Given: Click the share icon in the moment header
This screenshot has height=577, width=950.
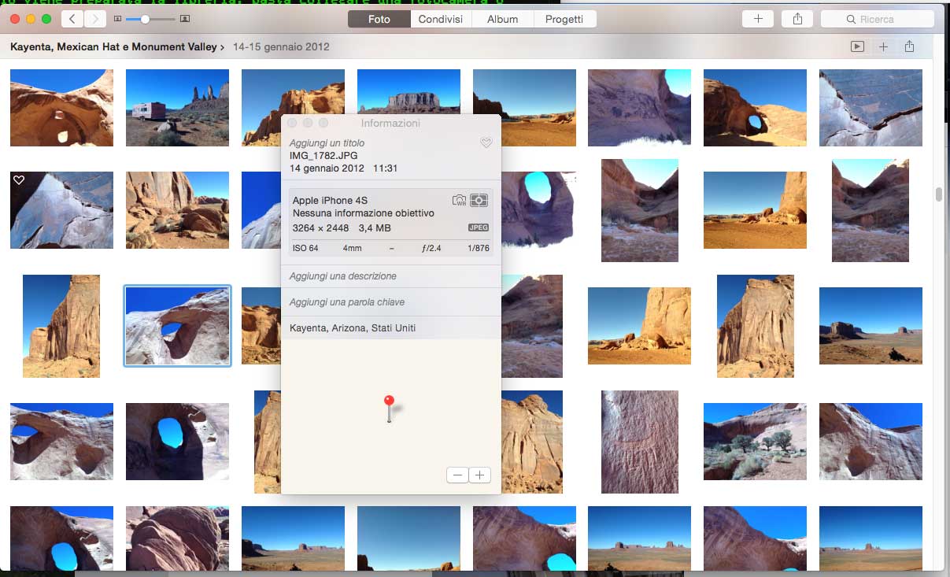Looking at the screenshot, I should (x=909, y=47).
